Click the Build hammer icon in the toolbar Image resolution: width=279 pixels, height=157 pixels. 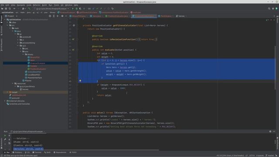click(29, 9)
